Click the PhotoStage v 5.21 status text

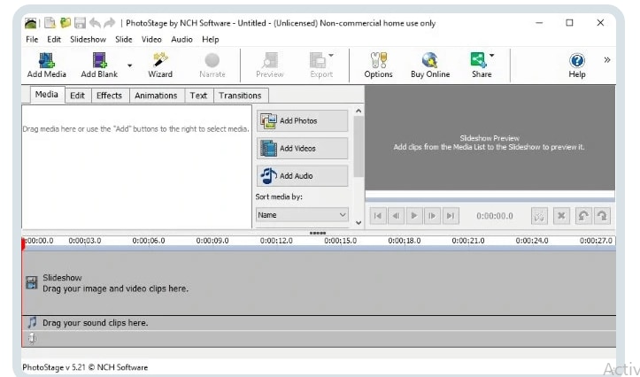tap(85, 367)
